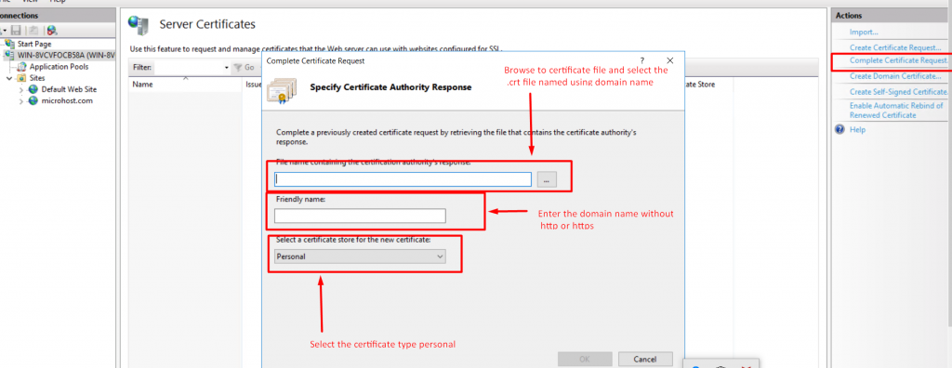Open the Personal certificate store dropdown
Image resolution: width=952 pixels, height=368 pixels.
[360, 256]
